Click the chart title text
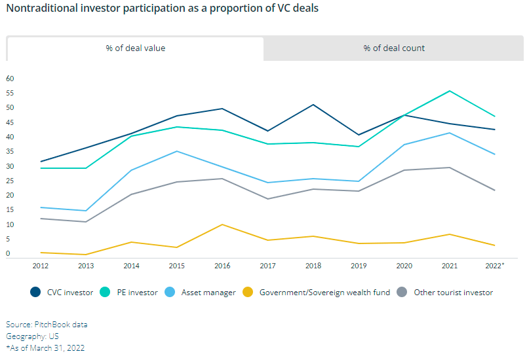Image resolution: width=527 pixels, height=358 pixels. click(x=163, y=8)
